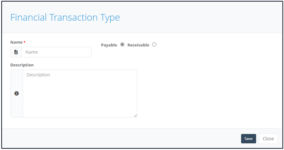Focus the Name input field

pos(56,52)
